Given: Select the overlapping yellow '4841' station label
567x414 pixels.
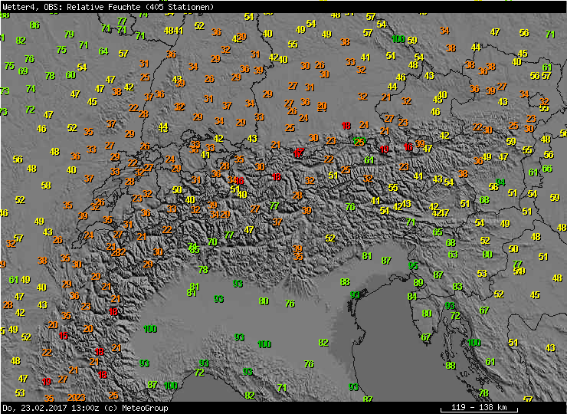Looking at the screenshot, I should tap(174, 31).
